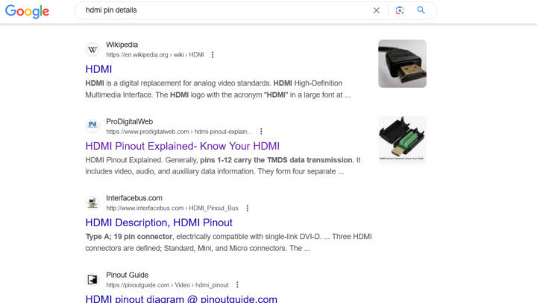Clear the search query with the X icon
Image resolution: width=537 pixels, height=303 pixels.
[377, 10]
